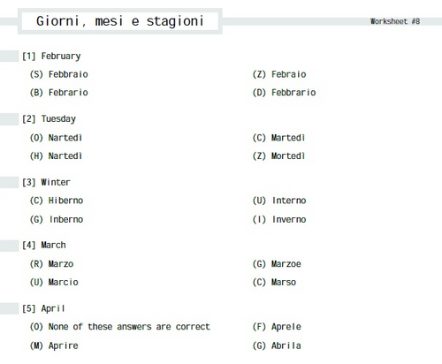Click the answer blank beside question 1
The width and height of the screenshot is (442, 364).
(10, 57)
